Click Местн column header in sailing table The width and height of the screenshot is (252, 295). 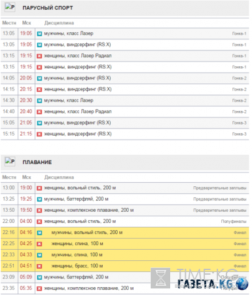point(9,23)
